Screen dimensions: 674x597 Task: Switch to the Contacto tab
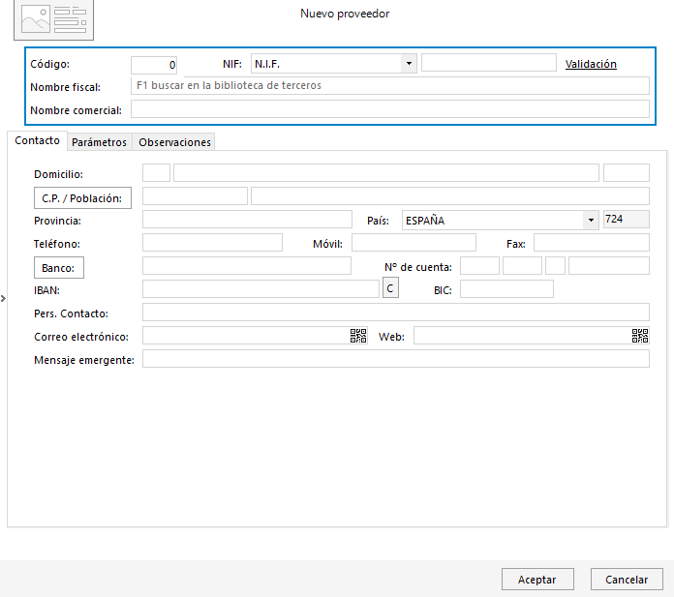[37, 141]
